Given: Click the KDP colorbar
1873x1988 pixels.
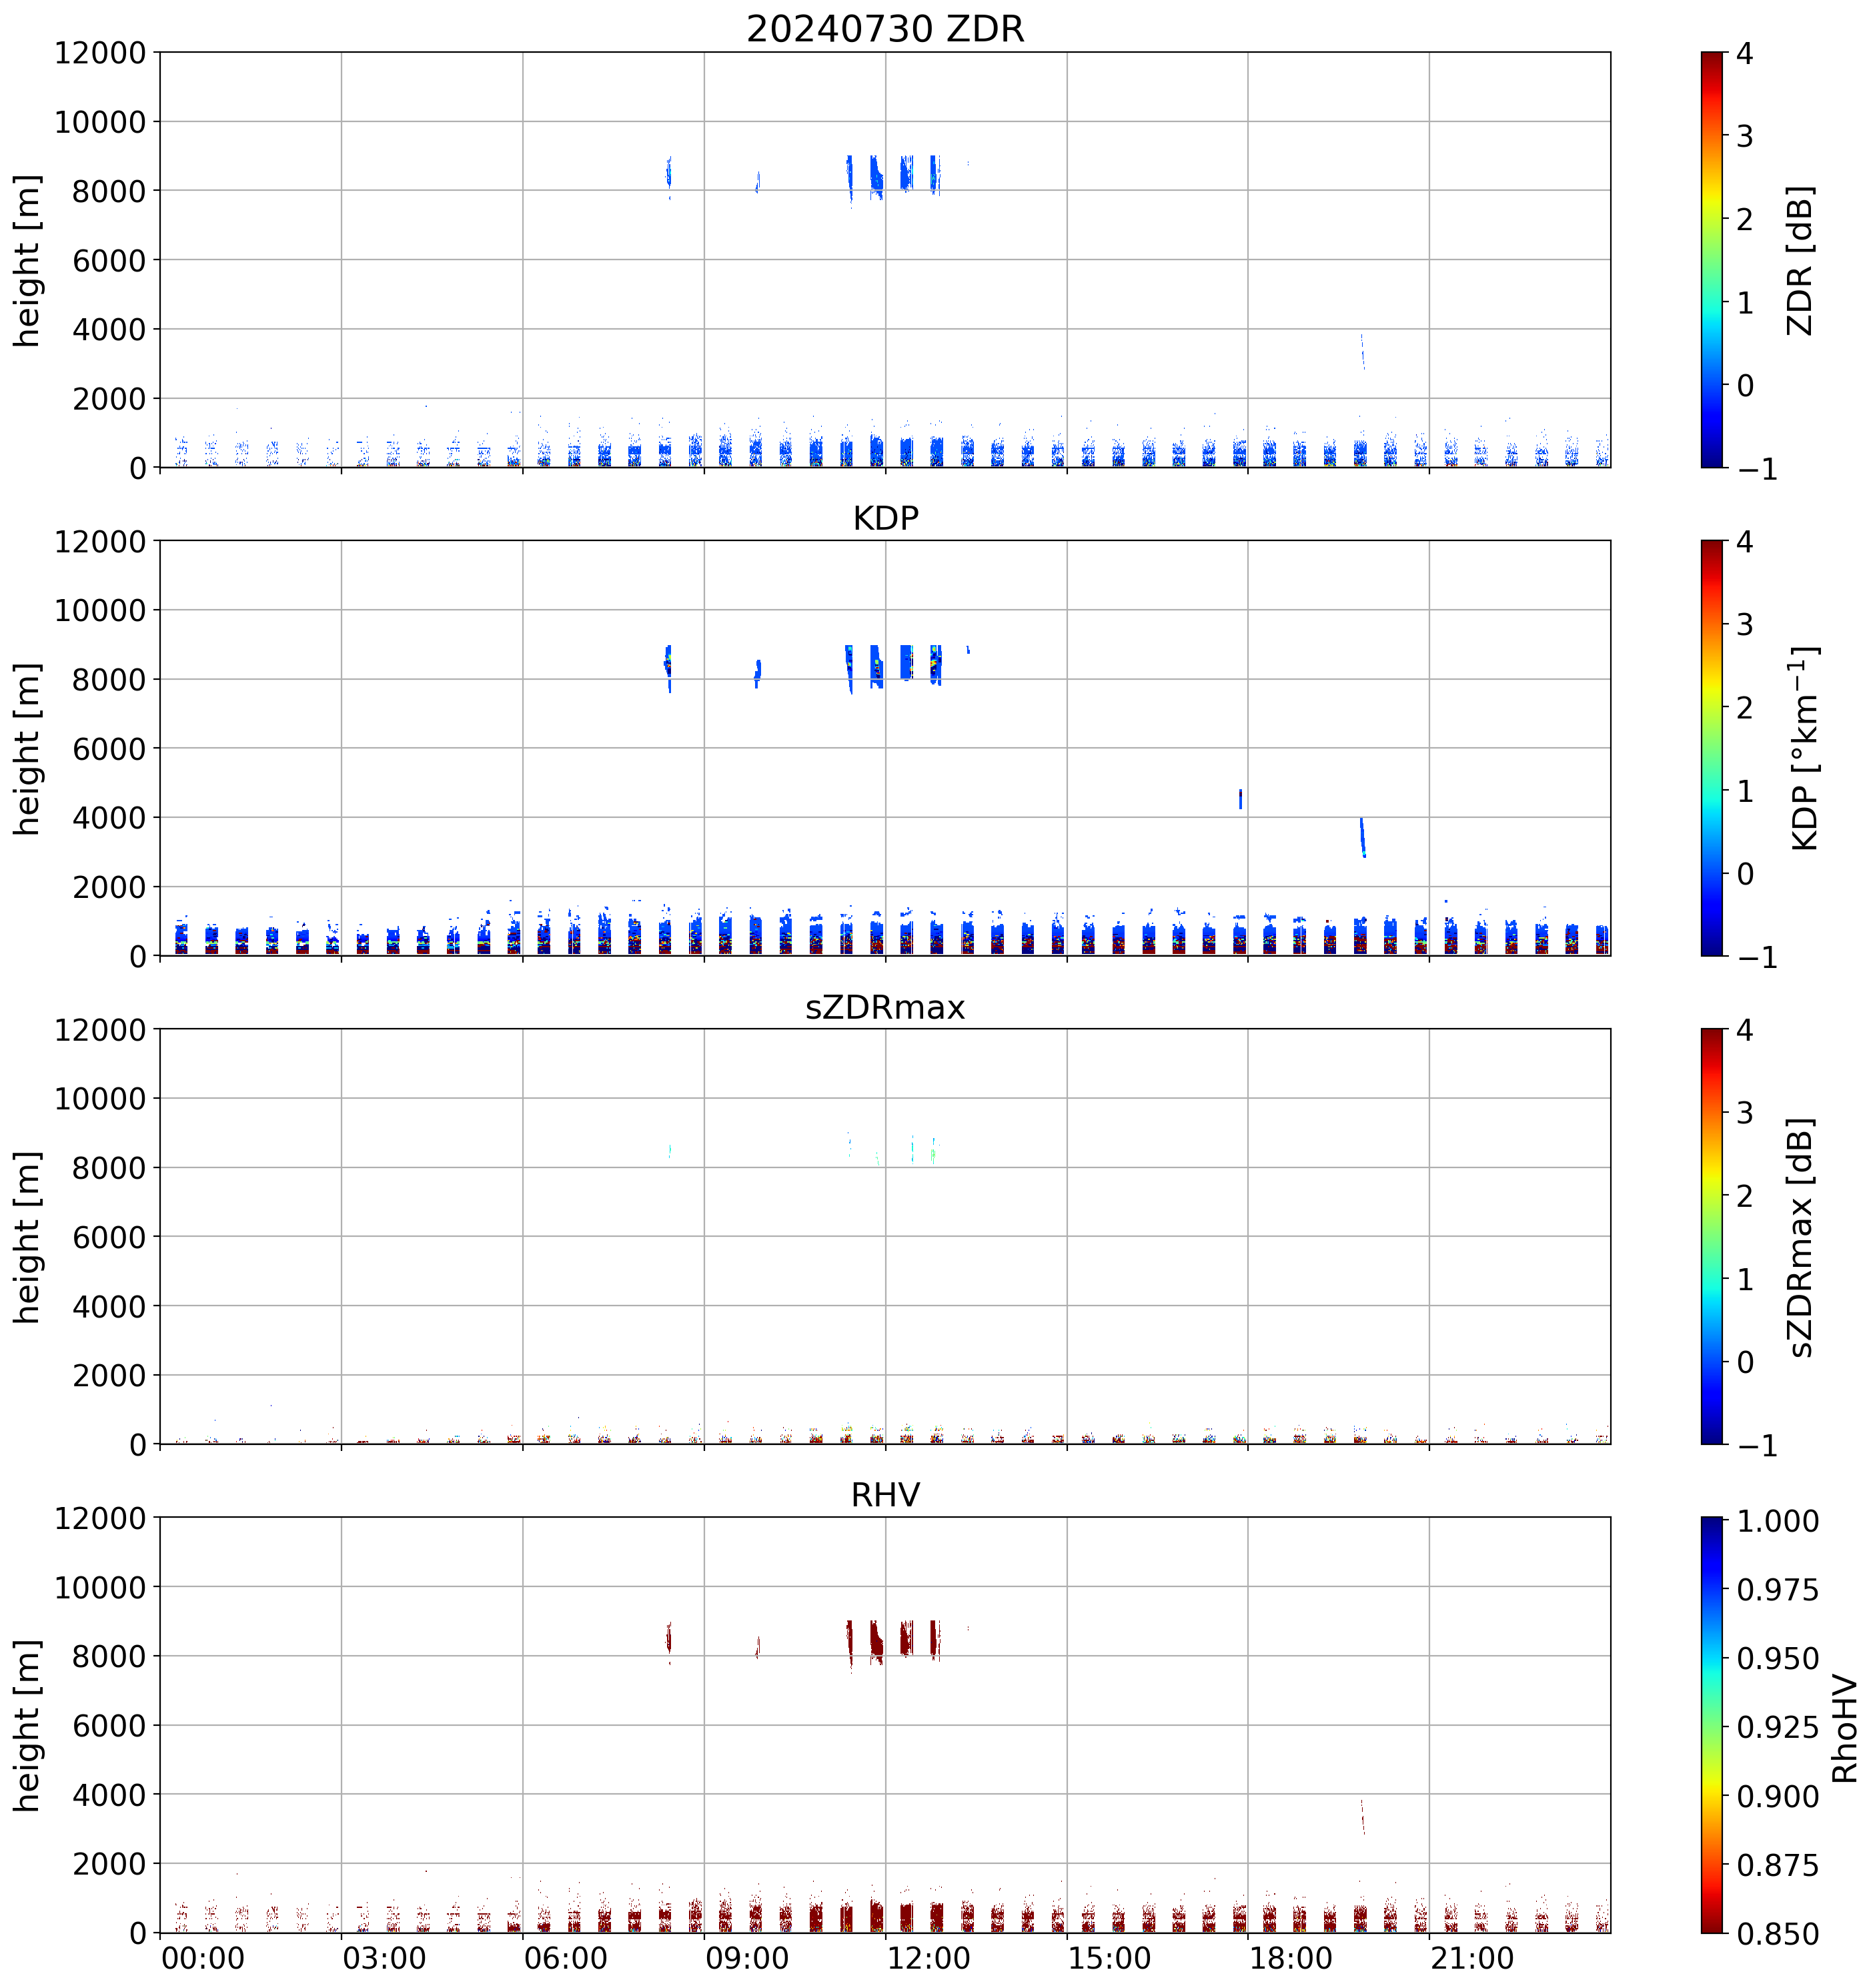Looking at the screenshot, I should click(1711, 748).
